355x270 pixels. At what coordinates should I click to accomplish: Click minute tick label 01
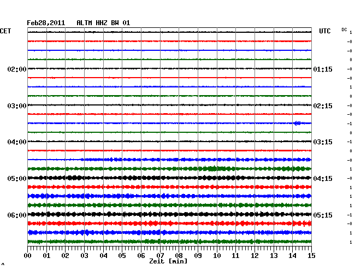[x=46, y=255]
